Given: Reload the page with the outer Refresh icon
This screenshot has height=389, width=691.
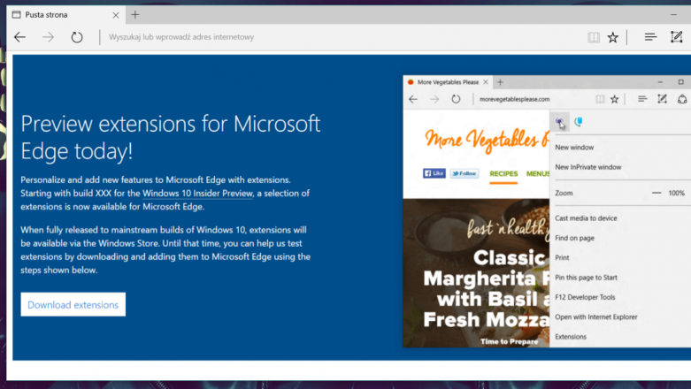Looking at the screenshot, I should click(77, 37).
